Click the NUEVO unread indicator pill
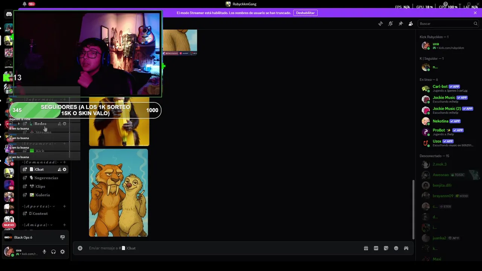Screen dimensions: 482x271 tap(9, 225)
